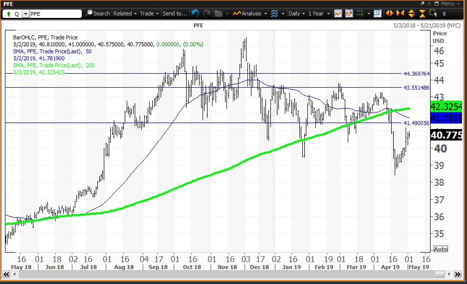Collapse toolbar with double up-chevron icon
Screen dimensions: 467x284
pyautogui.click(x=430, y=3)
